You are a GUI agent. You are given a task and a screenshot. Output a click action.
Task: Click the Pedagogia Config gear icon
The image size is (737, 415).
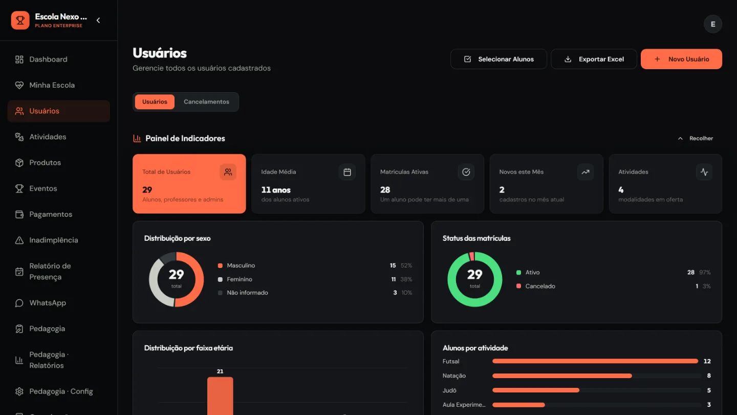tap(19, 391)
